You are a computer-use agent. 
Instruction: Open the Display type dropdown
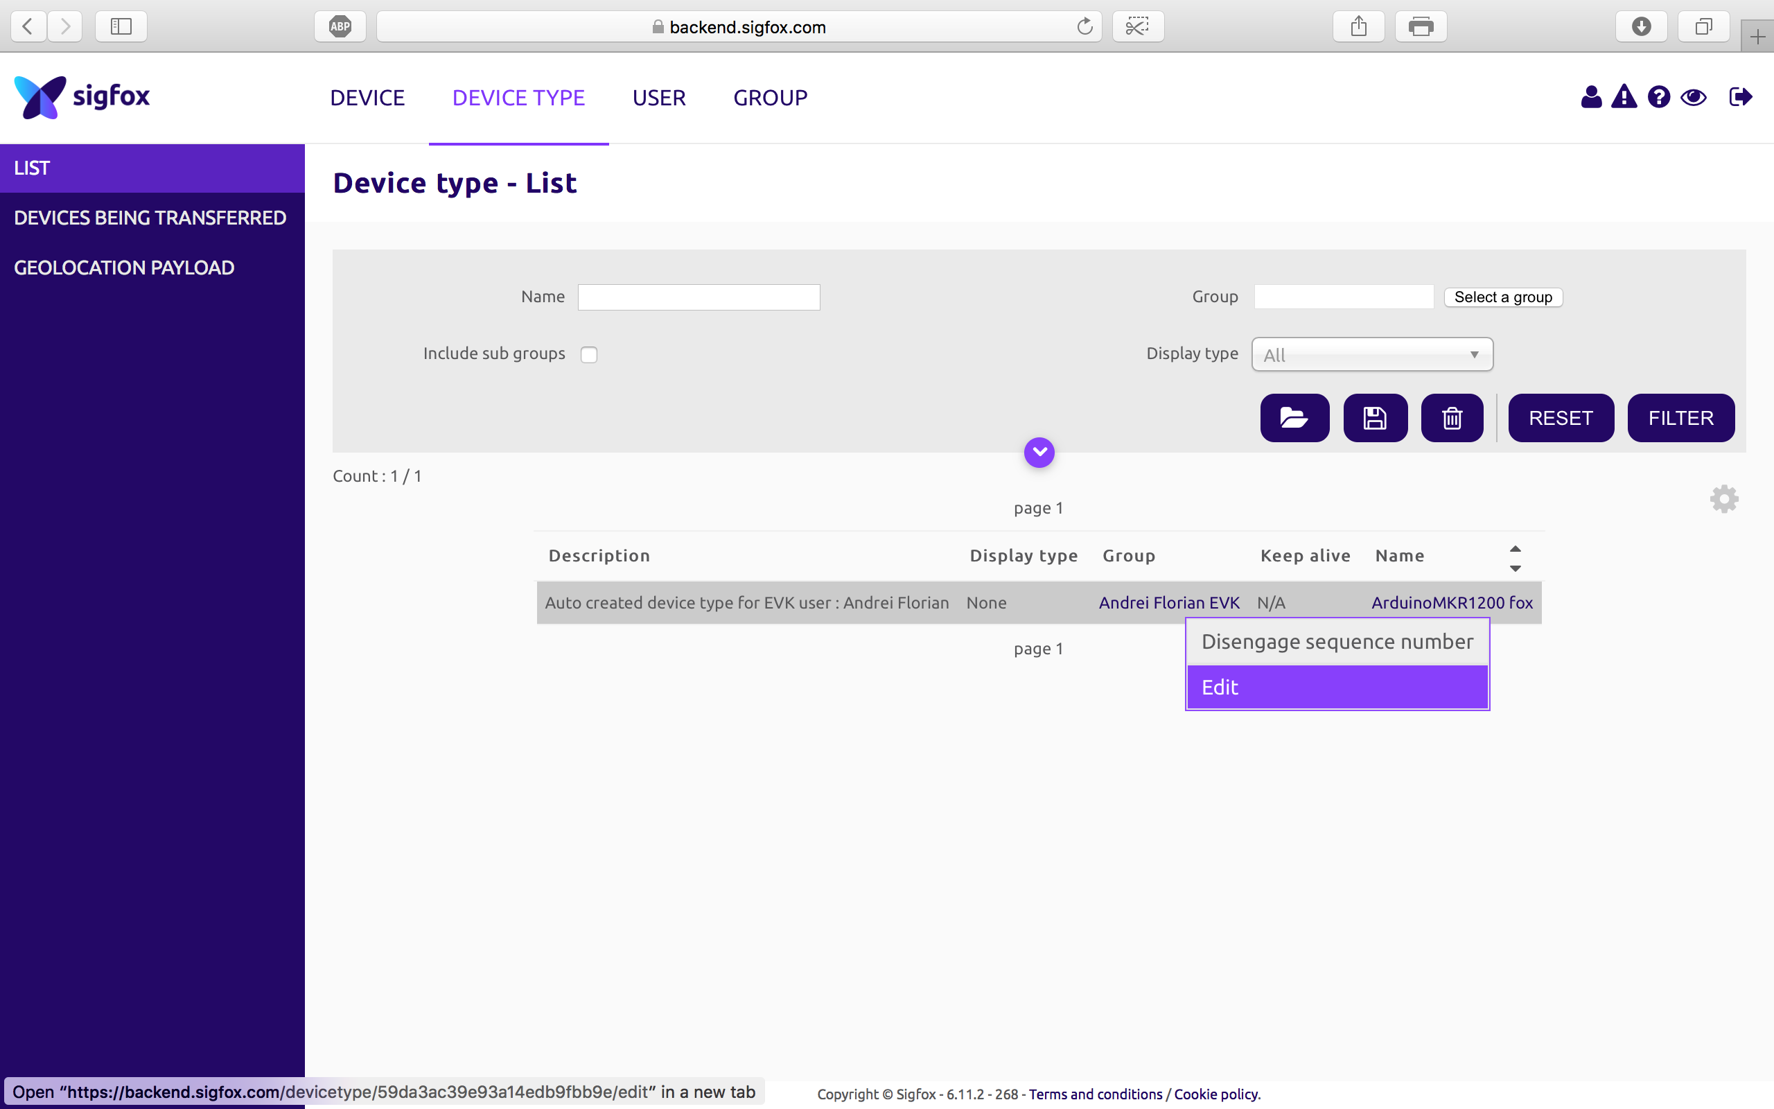coord(1371,354)
